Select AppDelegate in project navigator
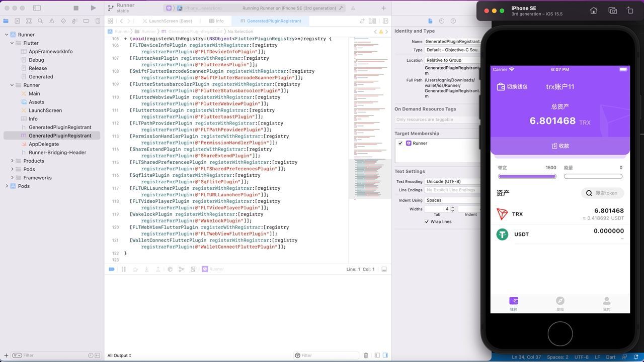The width and height of the screenshot is (644, 362). tap(44, 144)
